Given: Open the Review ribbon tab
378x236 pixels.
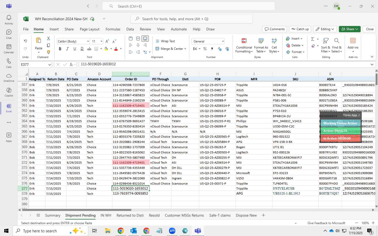Looking at the screenshot, I should coord(145,29).
